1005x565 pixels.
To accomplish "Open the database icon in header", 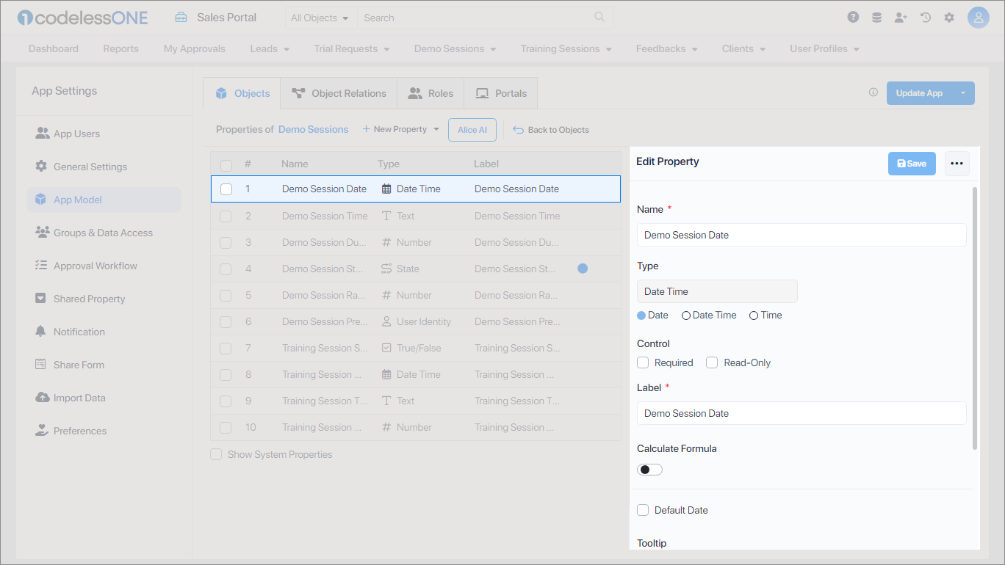I will tap(876, 18).
